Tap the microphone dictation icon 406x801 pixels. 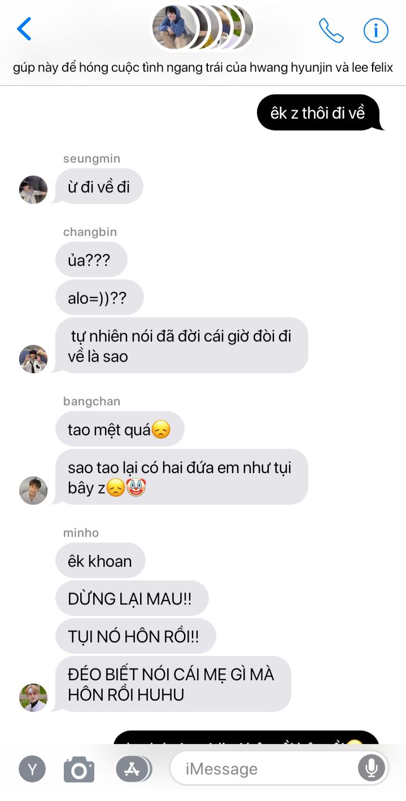click(371, 768)
